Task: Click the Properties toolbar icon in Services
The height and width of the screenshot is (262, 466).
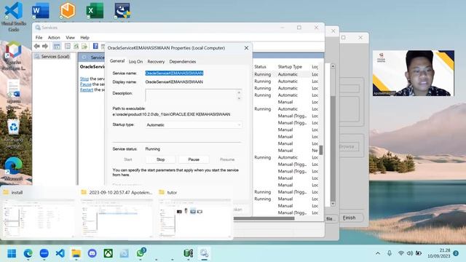Action: [x=68, y=46]
